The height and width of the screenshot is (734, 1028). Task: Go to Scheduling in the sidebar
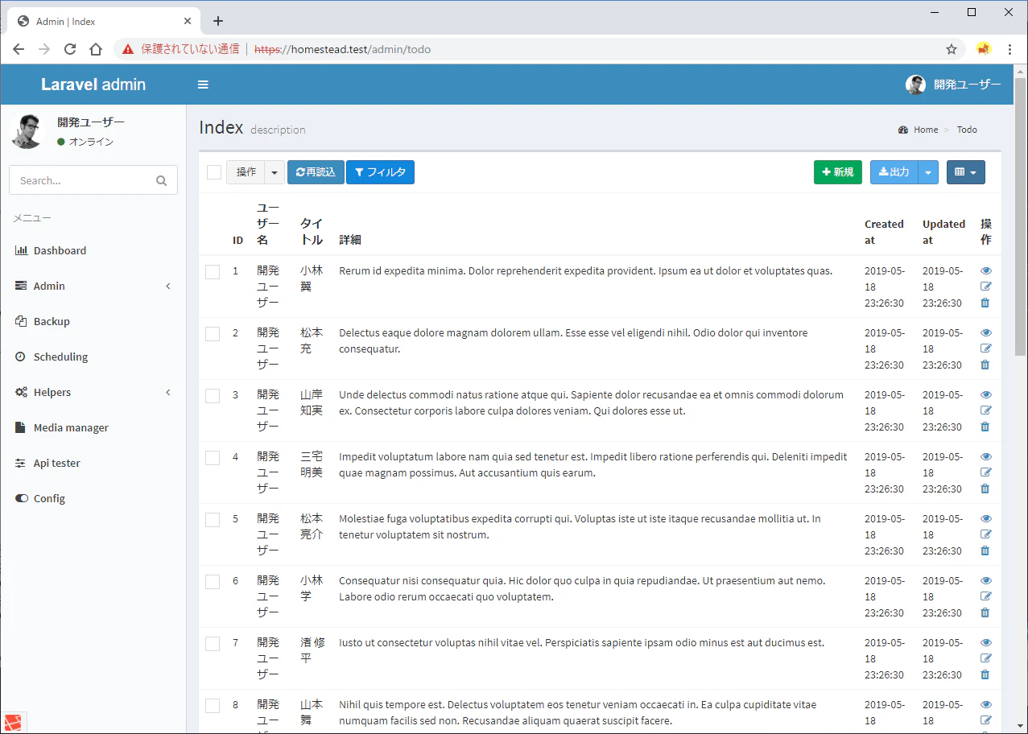pos(93,357)
